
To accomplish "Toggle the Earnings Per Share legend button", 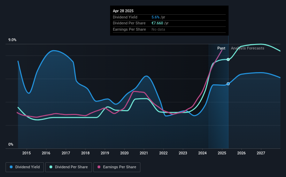I will click(x=117, y=167).
